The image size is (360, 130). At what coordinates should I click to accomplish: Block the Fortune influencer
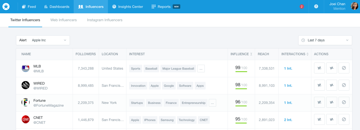click(x=344, y=103)
